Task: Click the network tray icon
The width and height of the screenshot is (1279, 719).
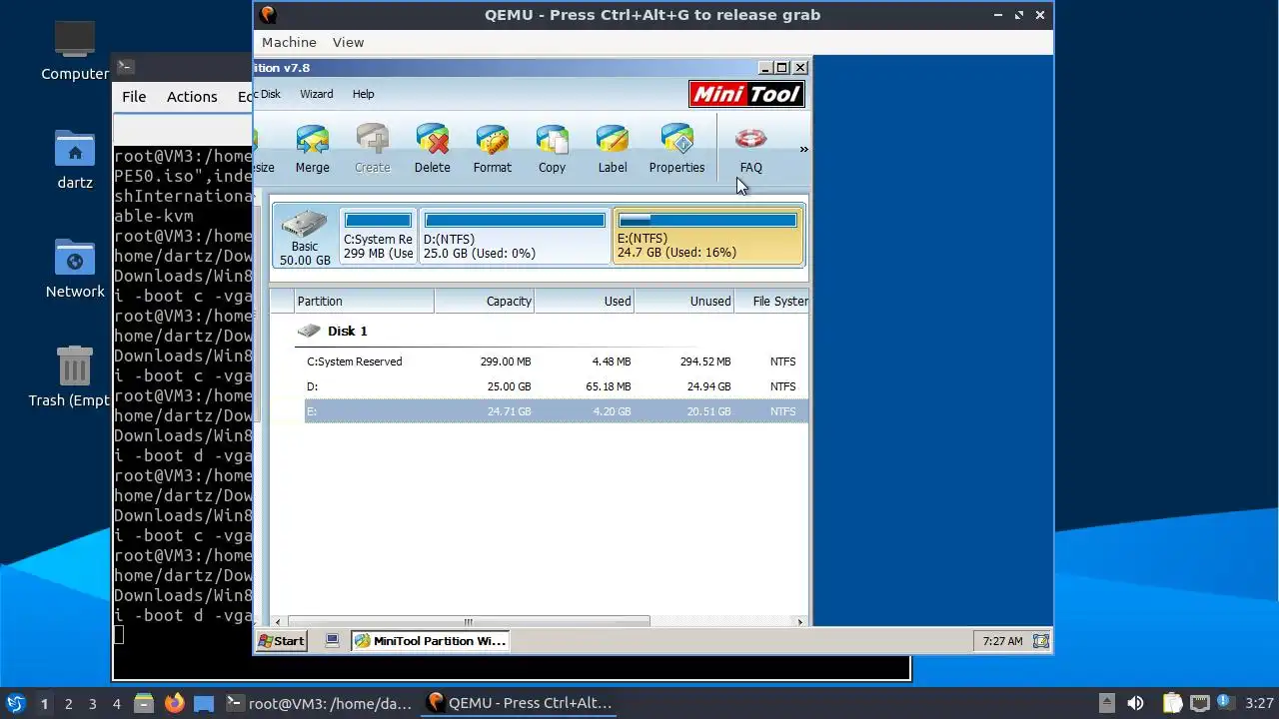Action: click(x=1200, y=703)
